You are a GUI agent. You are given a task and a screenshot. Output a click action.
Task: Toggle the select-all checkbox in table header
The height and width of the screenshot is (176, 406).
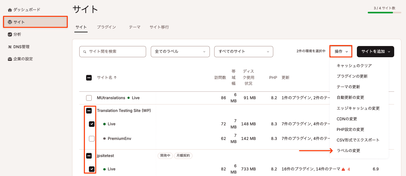tap(89, 78)
